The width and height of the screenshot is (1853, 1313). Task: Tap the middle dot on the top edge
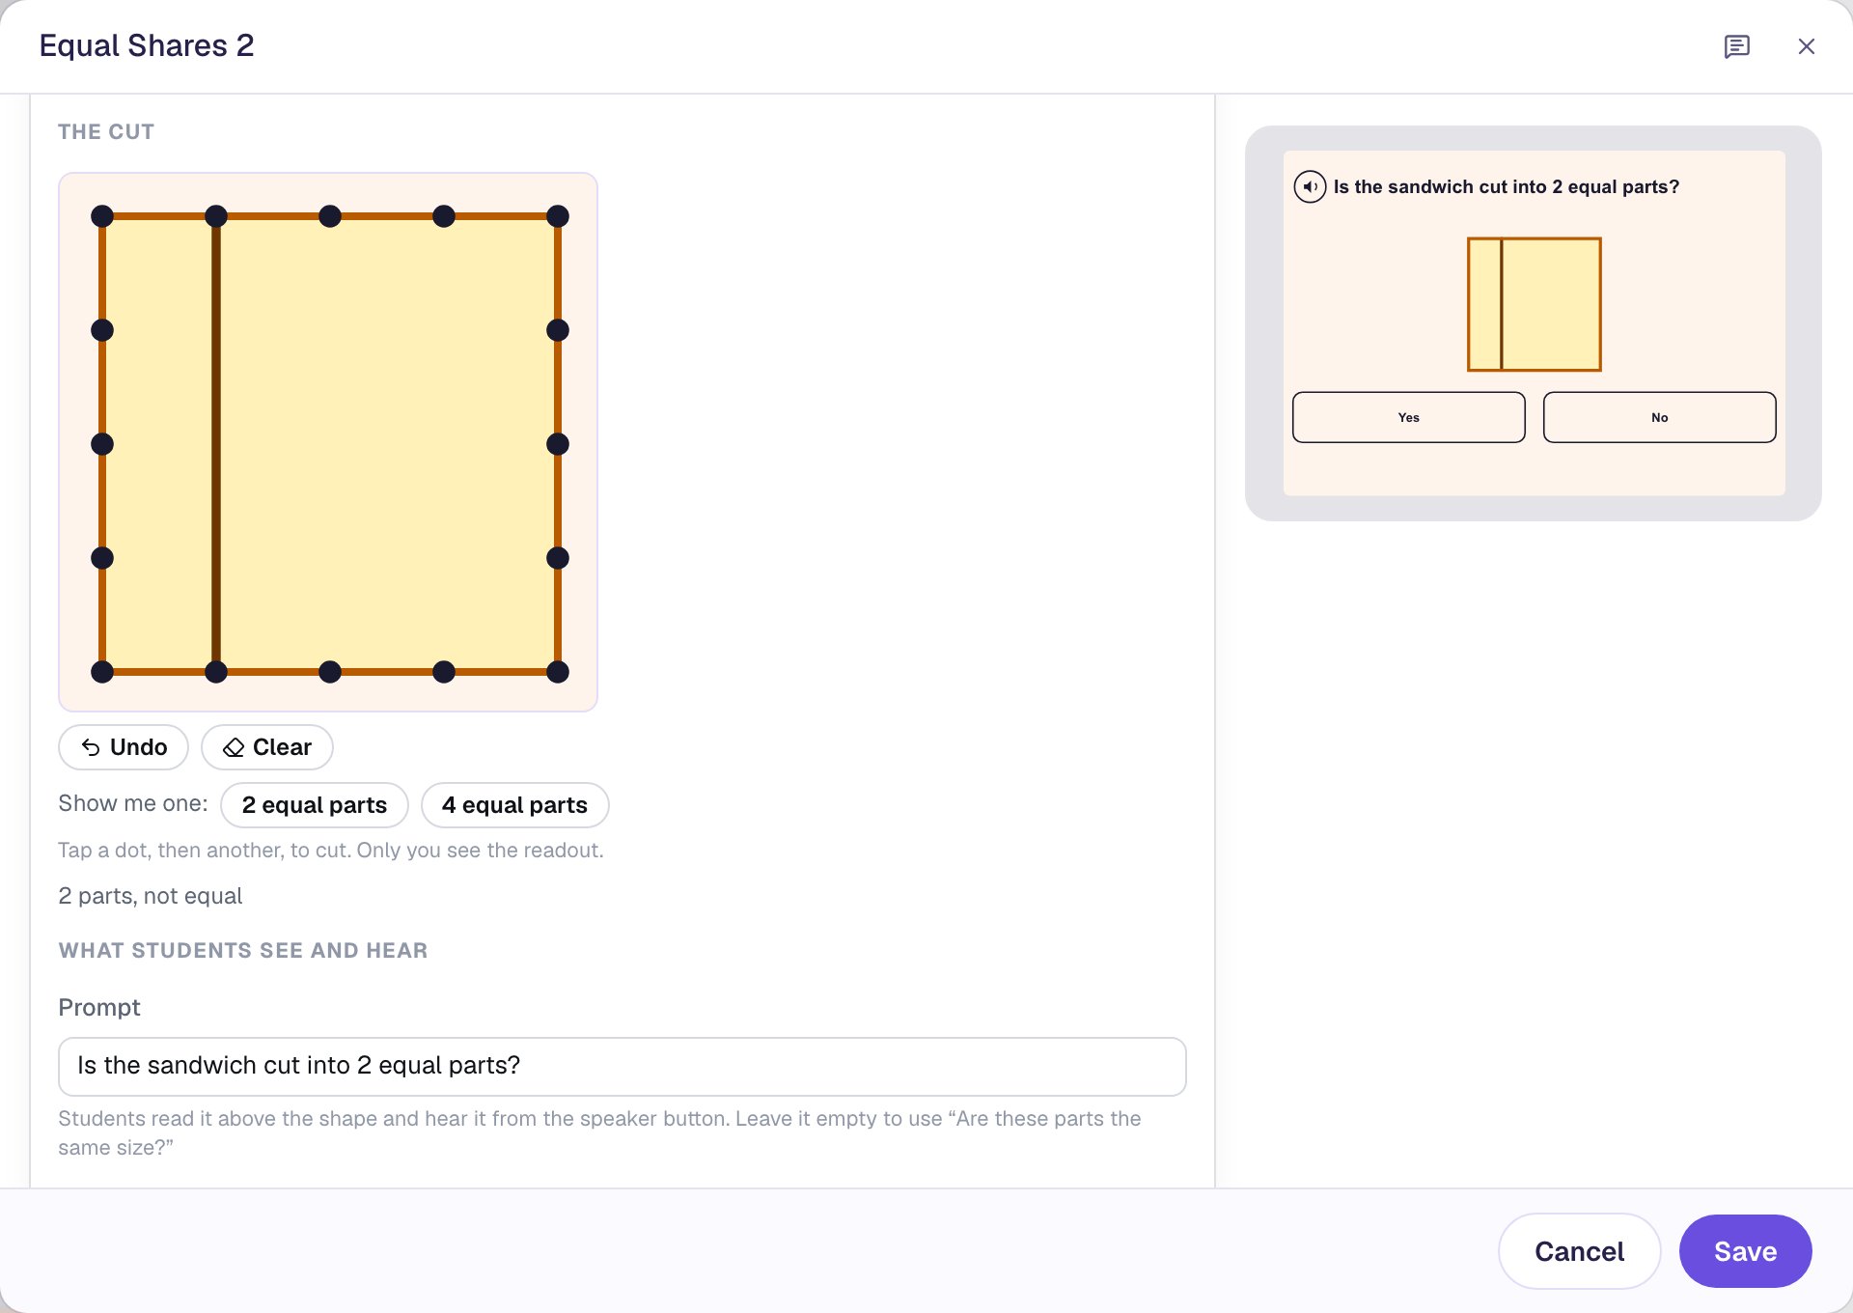pos(330,216)
